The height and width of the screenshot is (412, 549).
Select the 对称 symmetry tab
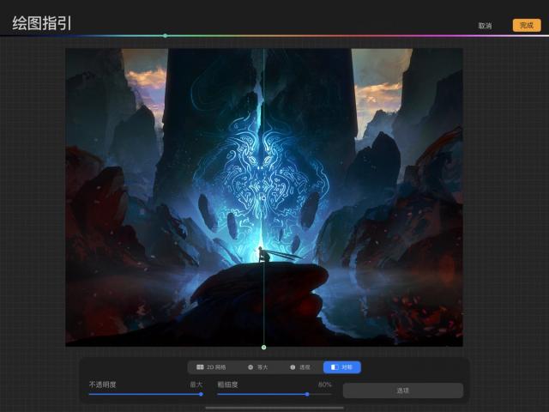(x=341, y=367)
